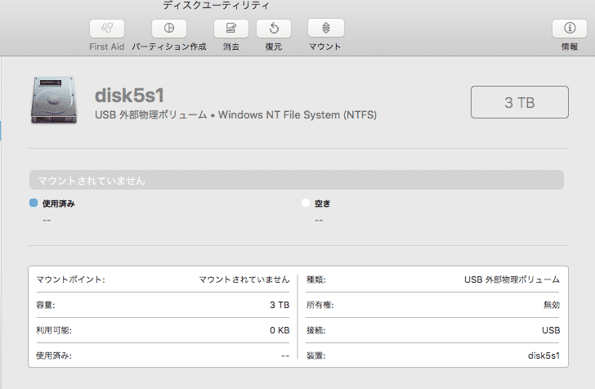
Task: Select the 容量 3 TB row
Action: (x=163, y=305)
